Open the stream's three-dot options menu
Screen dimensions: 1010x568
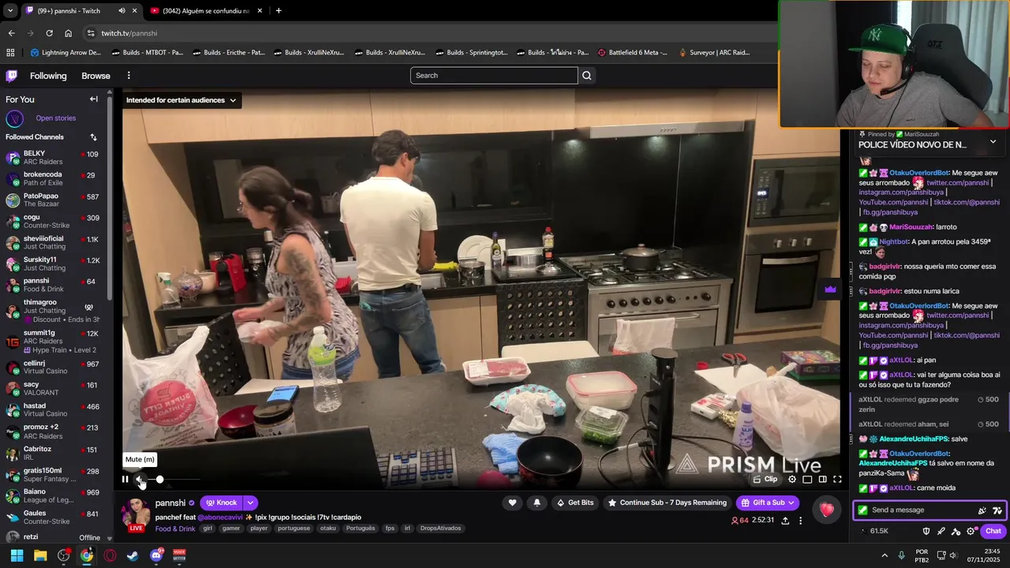point(800,521)
